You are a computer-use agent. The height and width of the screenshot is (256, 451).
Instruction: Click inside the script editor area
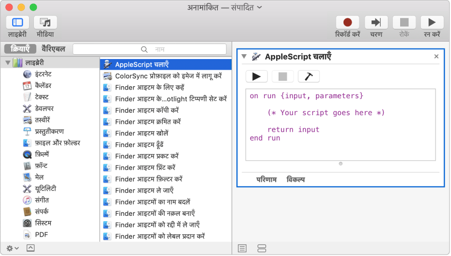pyautogui.click(x=341, y=125)
